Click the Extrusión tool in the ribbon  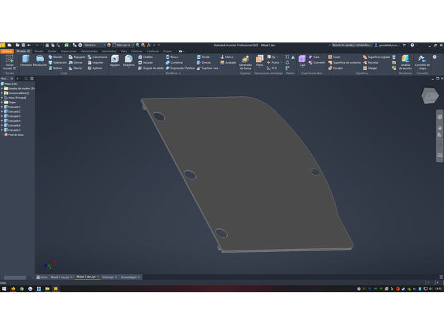pos(25,61)
